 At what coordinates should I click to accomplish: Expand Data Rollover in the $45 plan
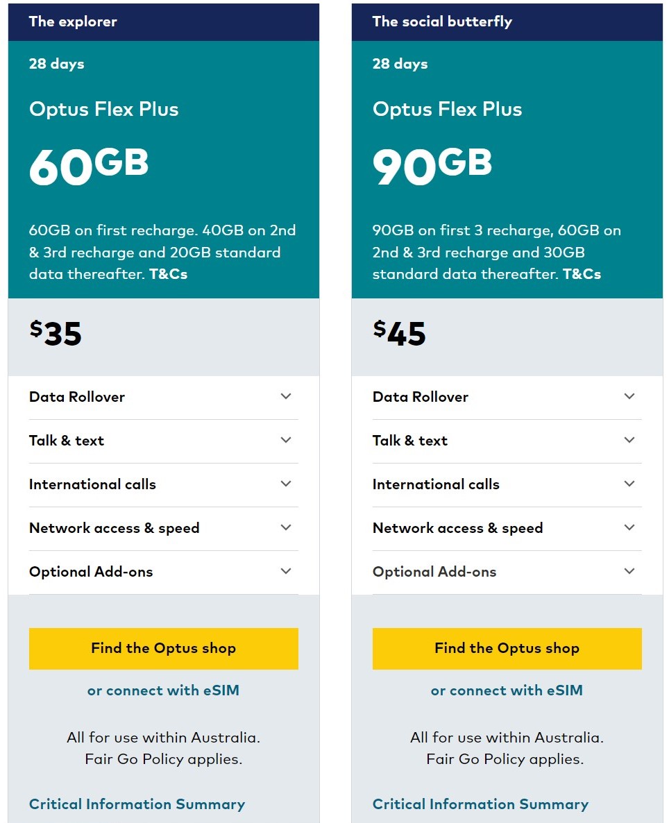(x=507, y=397)
